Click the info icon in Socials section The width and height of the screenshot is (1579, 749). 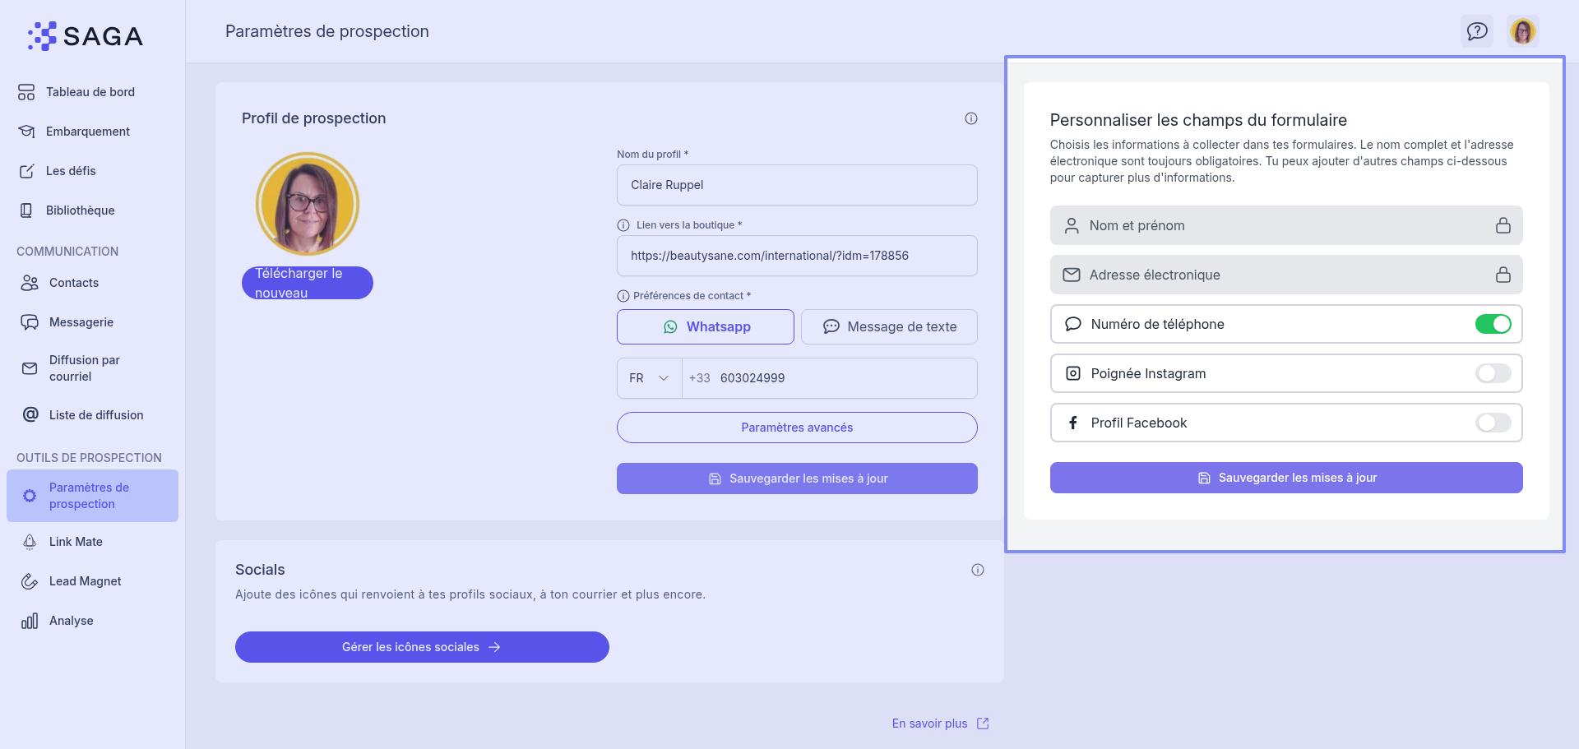click(x=978, y=570)
